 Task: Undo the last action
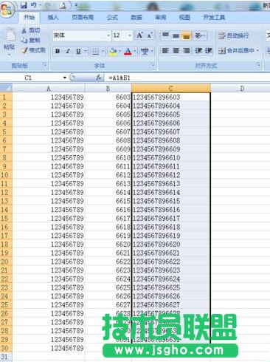pyautogui.click(x=34, y=5)
